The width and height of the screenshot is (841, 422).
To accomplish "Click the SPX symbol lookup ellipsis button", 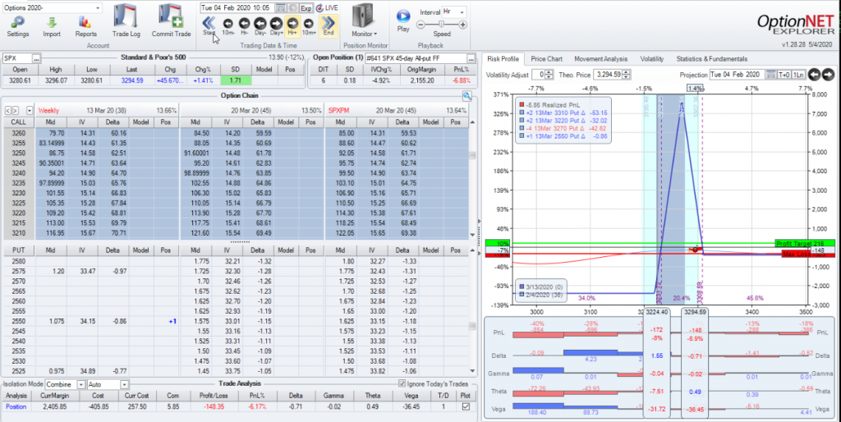I will [36, 58].
